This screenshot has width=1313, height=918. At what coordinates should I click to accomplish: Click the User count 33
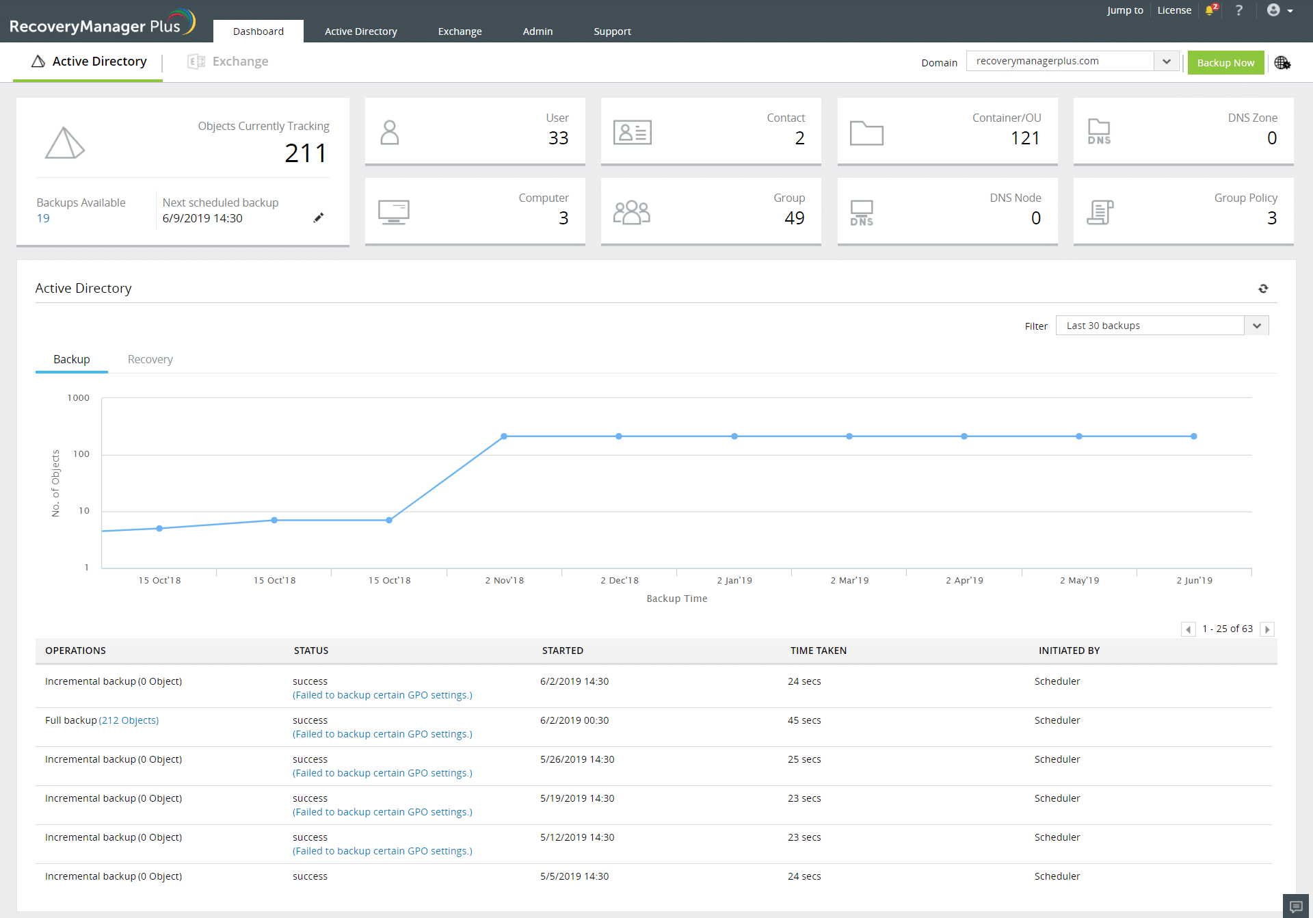point(559,138)
